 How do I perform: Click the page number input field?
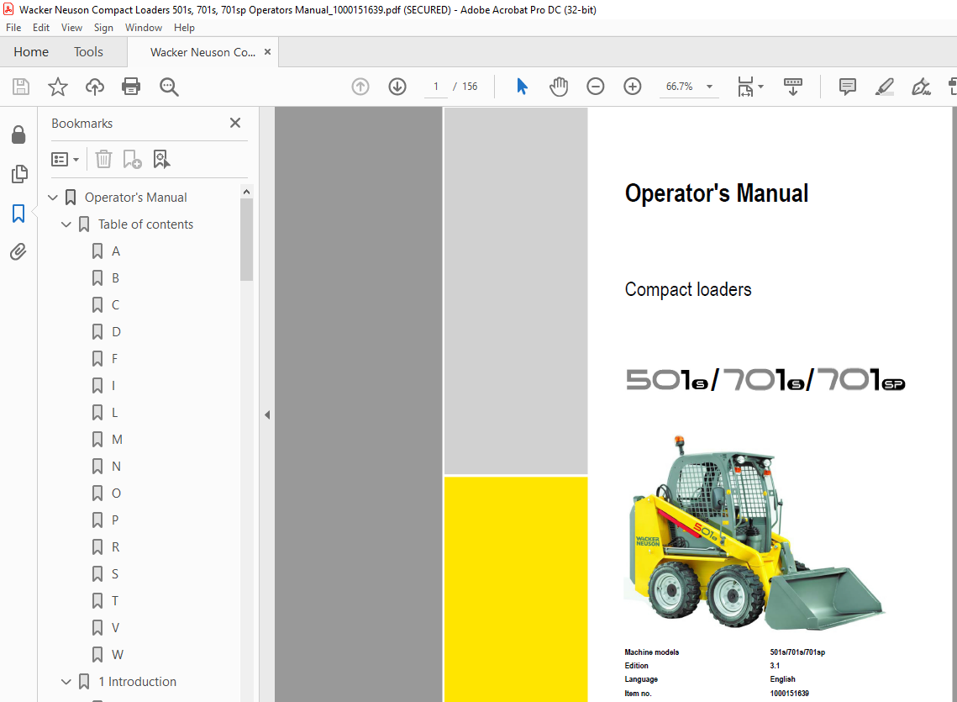point(436,87)
